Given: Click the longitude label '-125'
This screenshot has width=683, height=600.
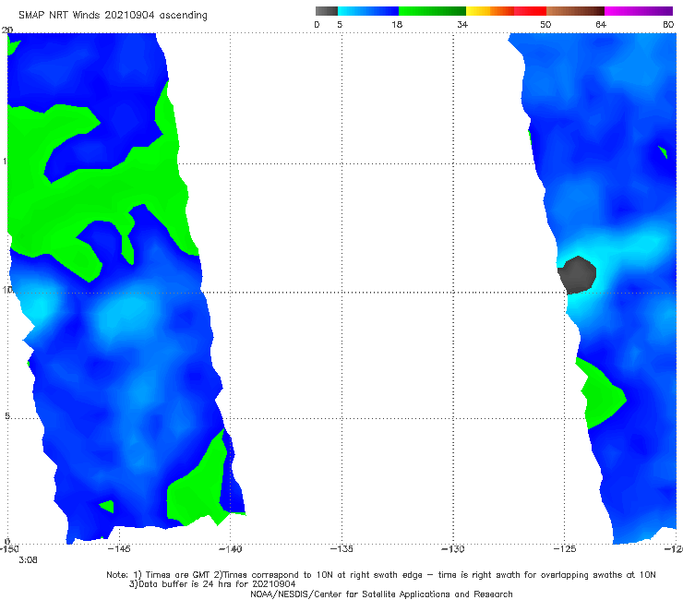Looking at the screenshot, I should (565, 548).
